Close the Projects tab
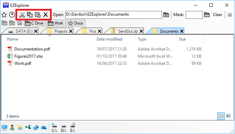The image size is (235, 134). coord(71,31)
